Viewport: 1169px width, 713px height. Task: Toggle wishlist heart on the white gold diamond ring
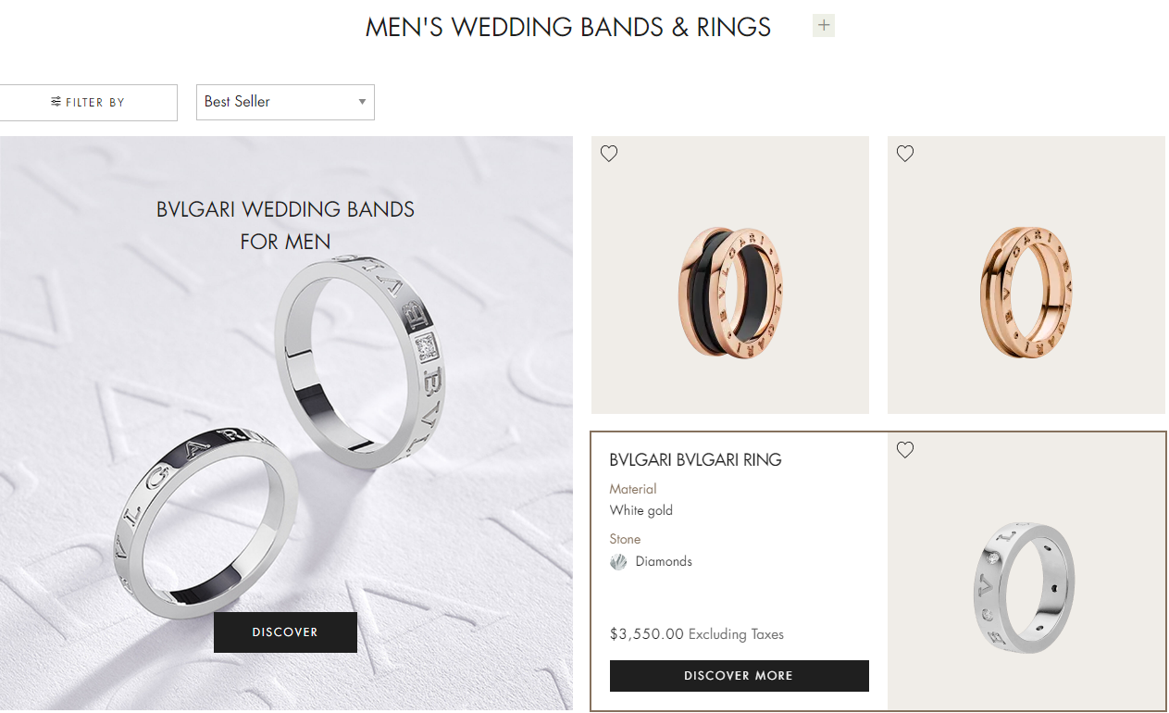tap(905, 450)
